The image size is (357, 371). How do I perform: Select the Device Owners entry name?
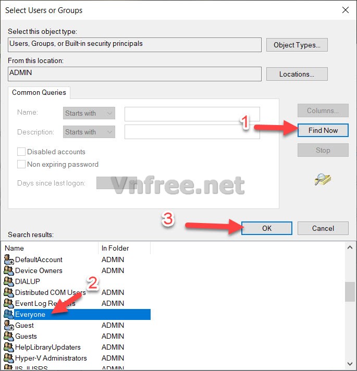coord(39,270)
